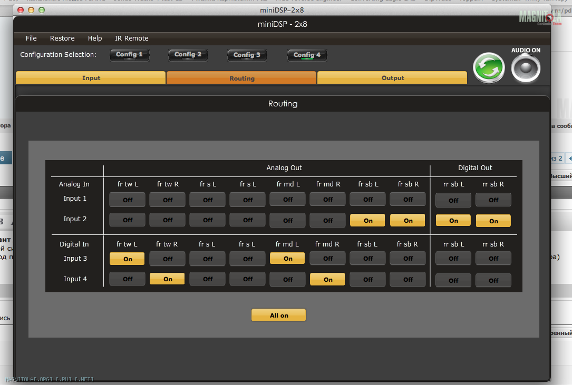Image resolution: width=572 pixels, height=385 pixels.
Task: Enable Input 3 to digital rr sb L
Action: (453, 259)
